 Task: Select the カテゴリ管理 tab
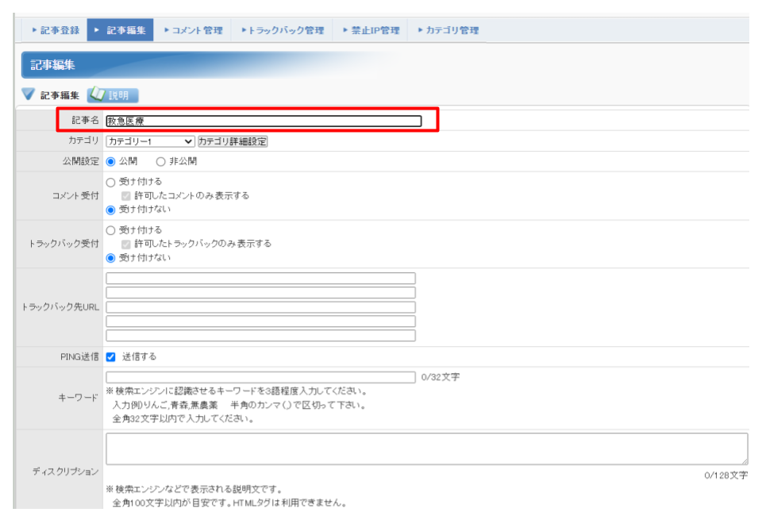coord(448,30)
